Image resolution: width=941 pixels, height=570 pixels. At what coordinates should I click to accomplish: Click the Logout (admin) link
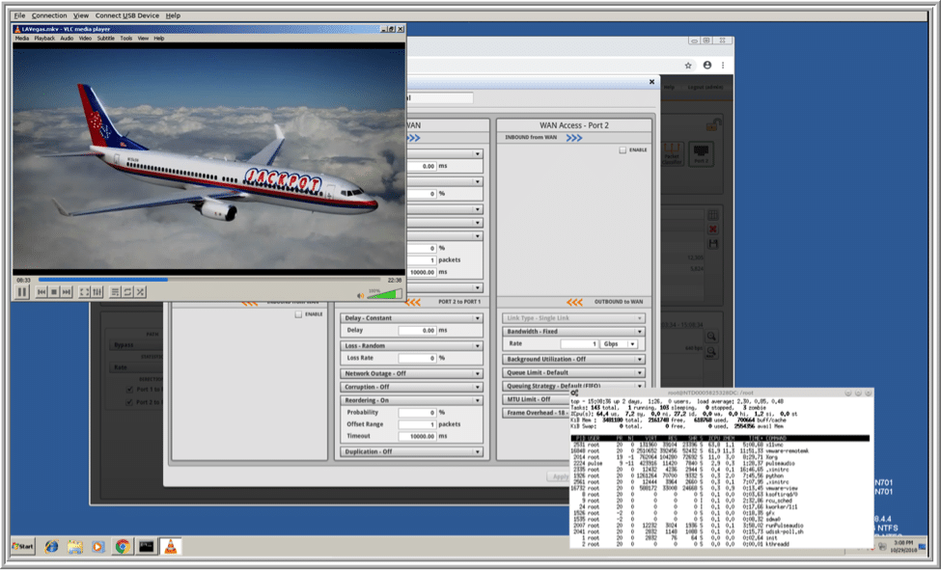(x=704, y=88)
